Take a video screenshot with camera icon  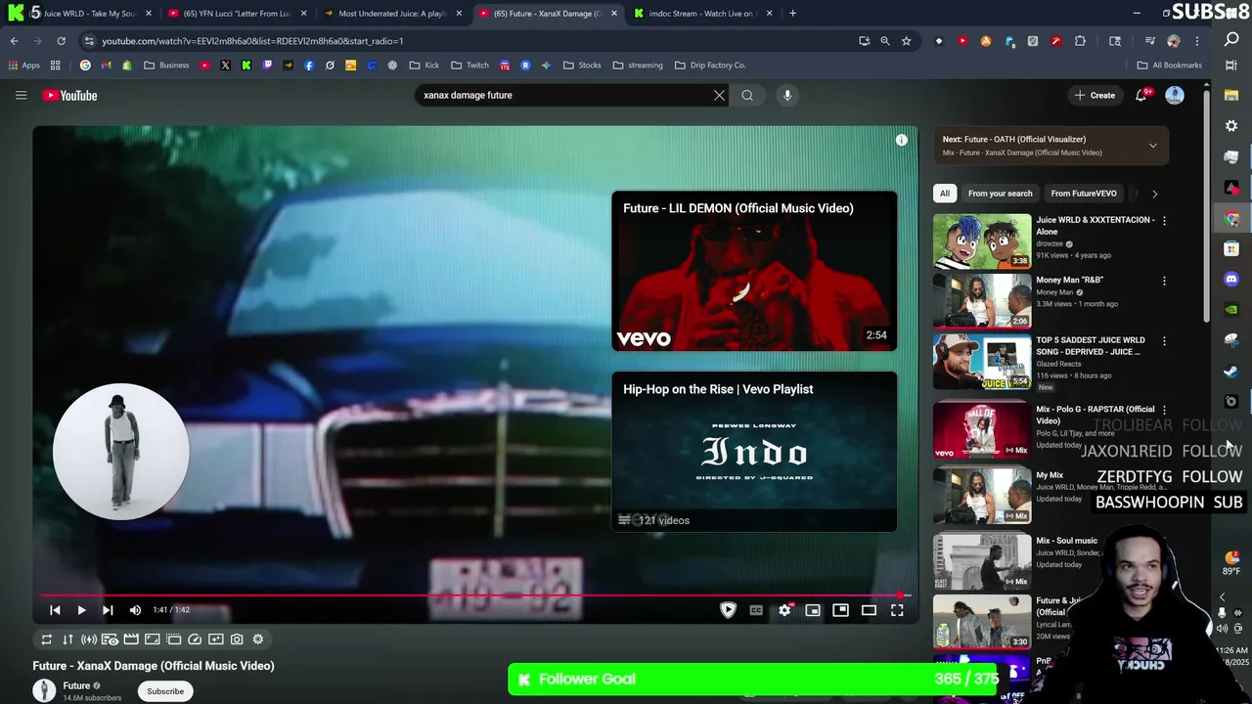(x=237, y=639)
